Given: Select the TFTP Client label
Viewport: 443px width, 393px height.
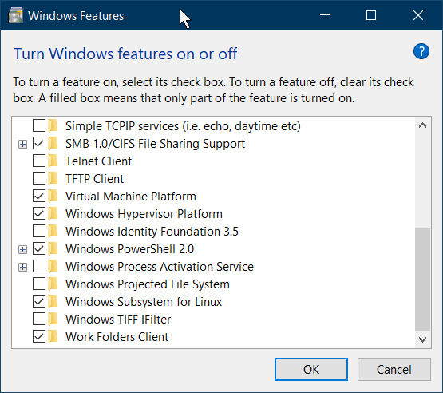Looking at the screenshot, I should [x=95, y=179].
